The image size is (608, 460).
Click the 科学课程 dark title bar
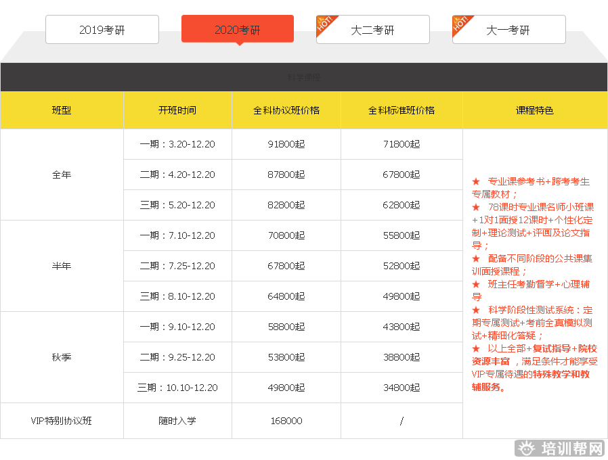[304, 77]
